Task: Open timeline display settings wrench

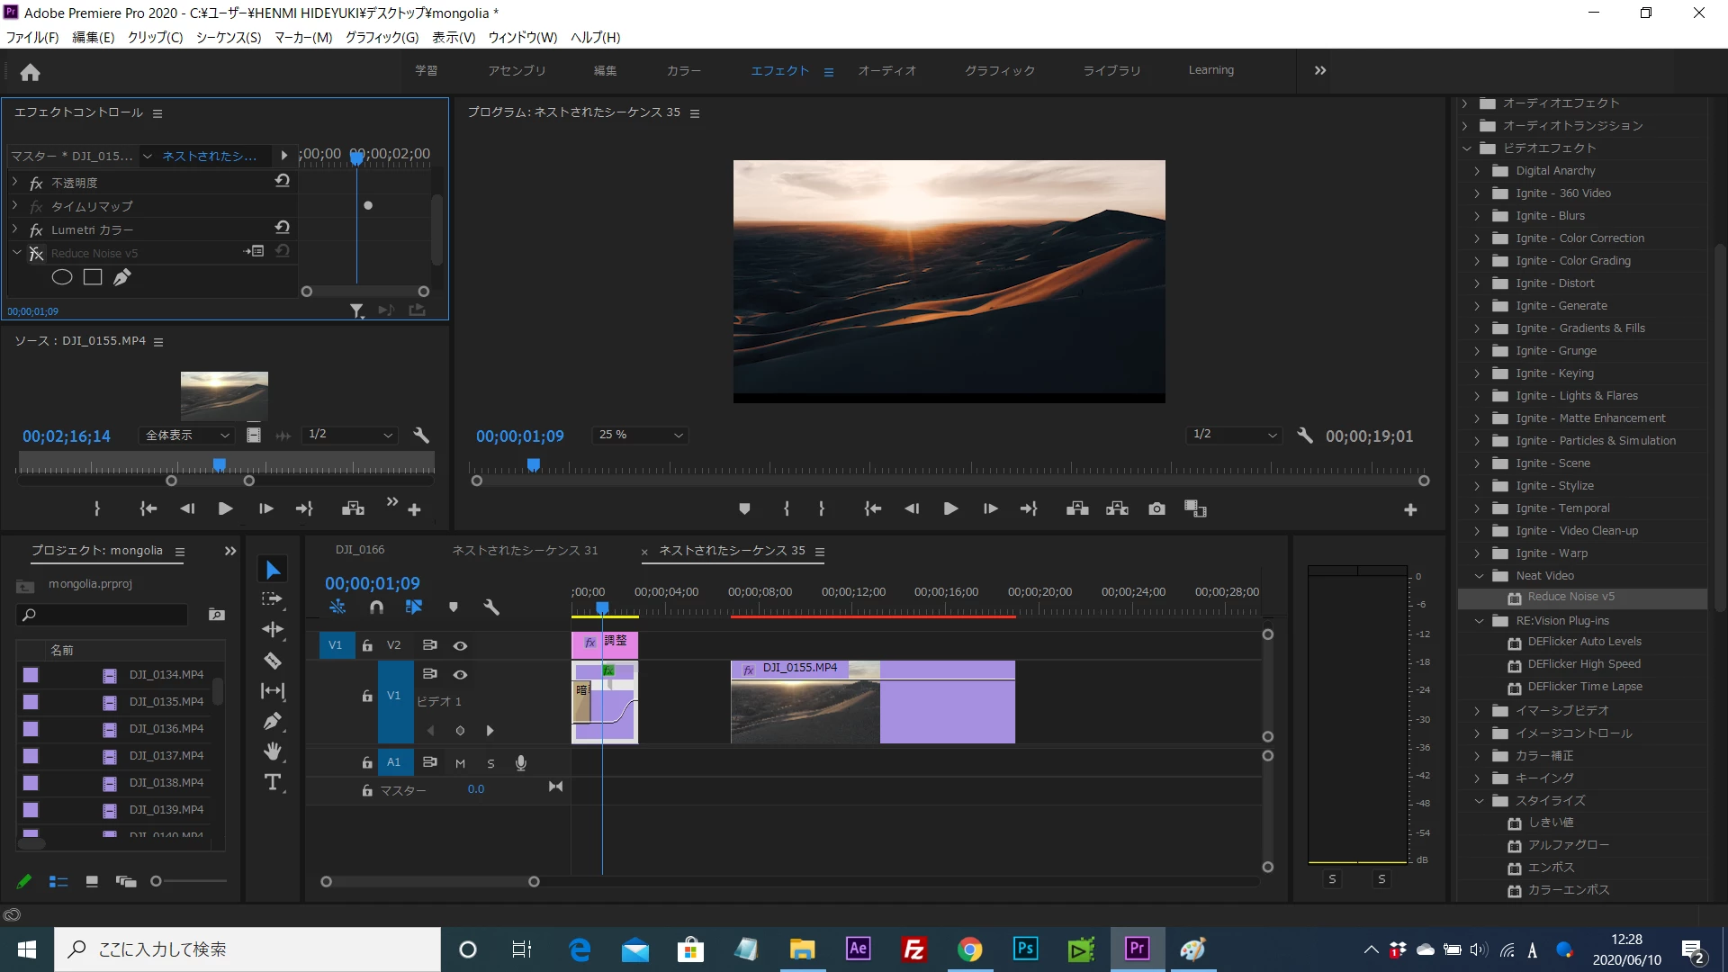Action: tap(491, 607)
